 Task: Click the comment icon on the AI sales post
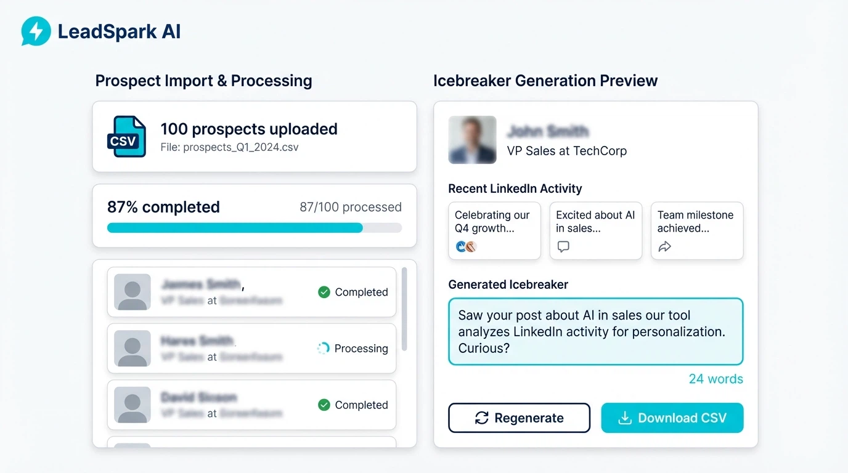coord(562,246)
